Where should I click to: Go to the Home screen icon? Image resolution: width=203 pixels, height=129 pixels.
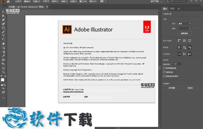8,2
